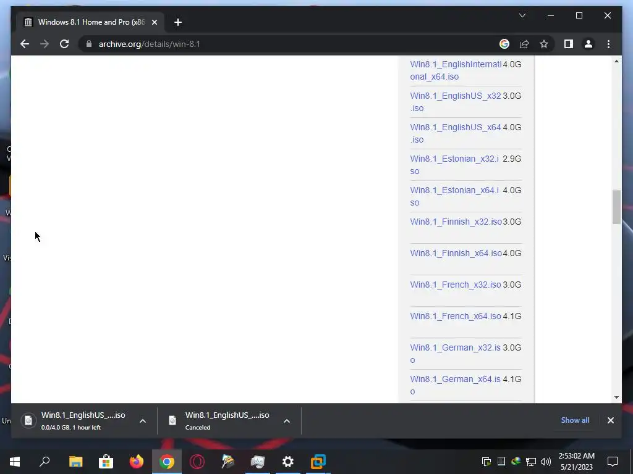Download Win8.1_Finnish_x64.iso
This screenshot has height=474, width=633.
click(x=456, y=253)
